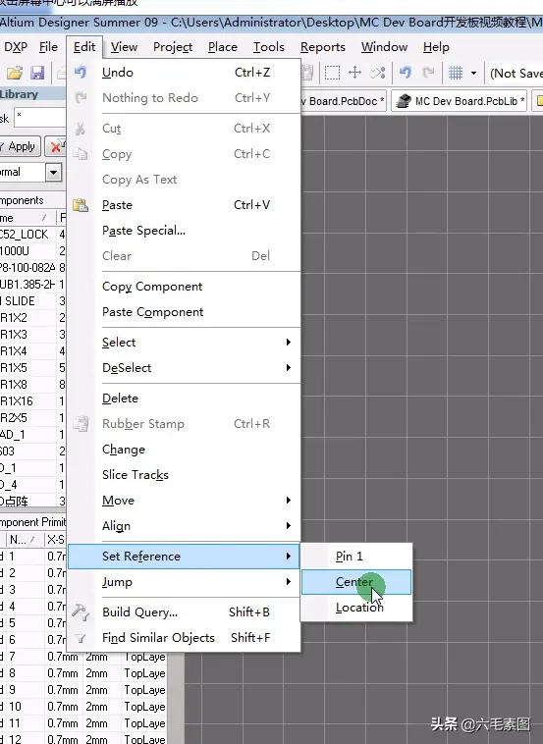
Task: Open the Set Reference submenu entry
Action: coord(184,557)
